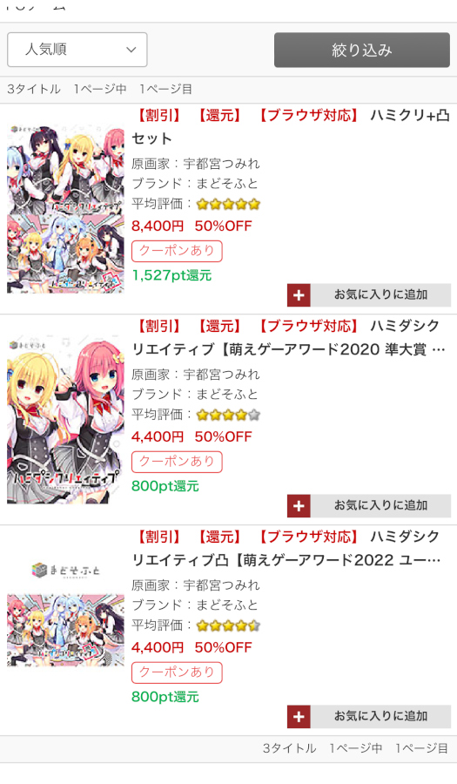This screenshot has width=457, height=784.
Task: Click the クーポンあり badge of the third item
Action: (177, 672)
